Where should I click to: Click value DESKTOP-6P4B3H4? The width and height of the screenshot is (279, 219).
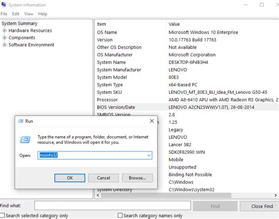click(x=188, y=62)
